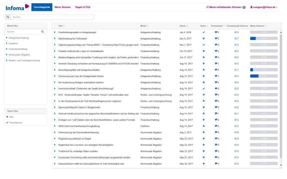Switch to the Meine Stimmen tab

tap(62, 7)
